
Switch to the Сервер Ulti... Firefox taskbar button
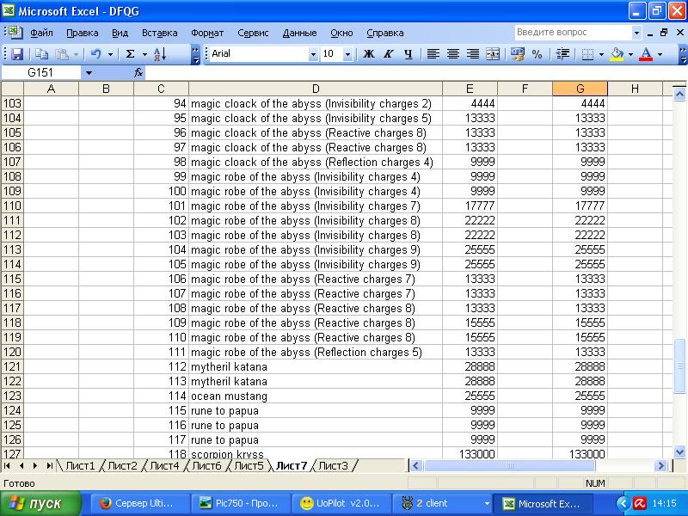[x=140, y=503]
